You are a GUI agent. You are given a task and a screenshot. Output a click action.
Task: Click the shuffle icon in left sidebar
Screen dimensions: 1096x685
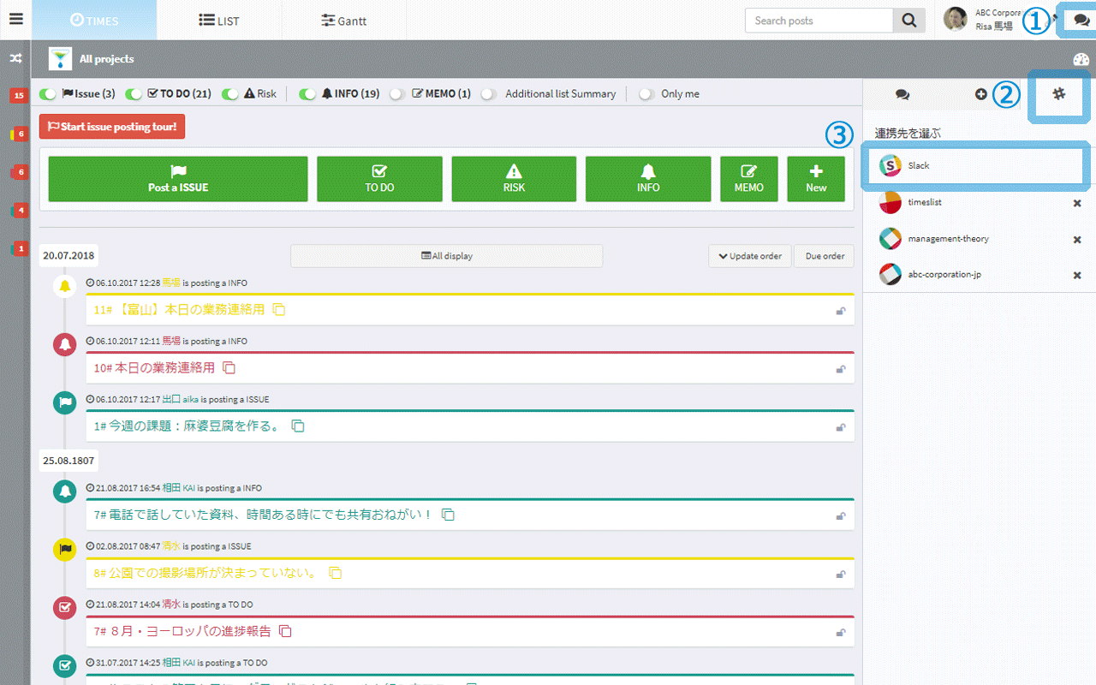tap(15, 59)
